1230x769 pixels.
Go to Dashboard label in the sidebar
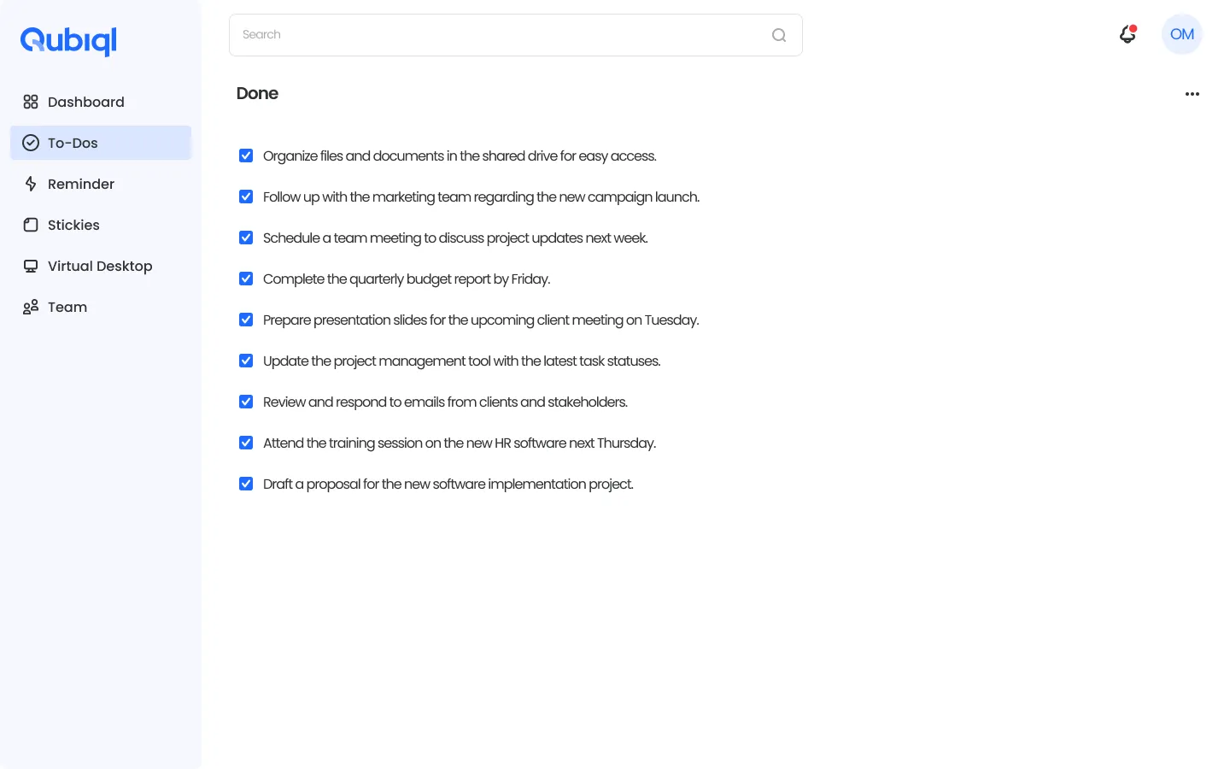pyautogui.click(x=85, y=102)
